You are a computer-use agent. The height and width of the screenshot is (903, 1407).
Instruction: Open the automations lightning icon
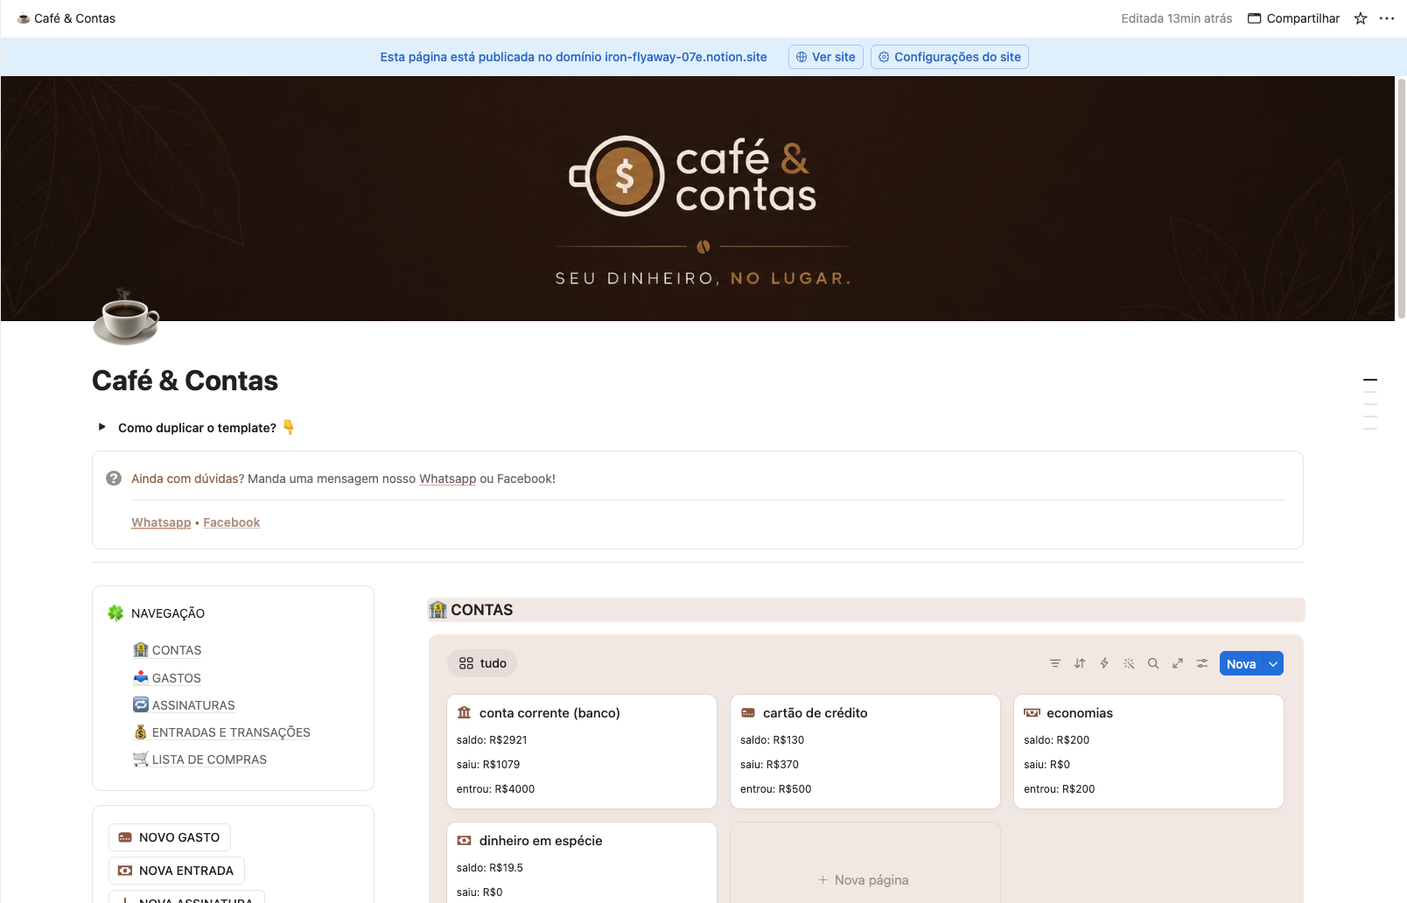click(1104, 663)
